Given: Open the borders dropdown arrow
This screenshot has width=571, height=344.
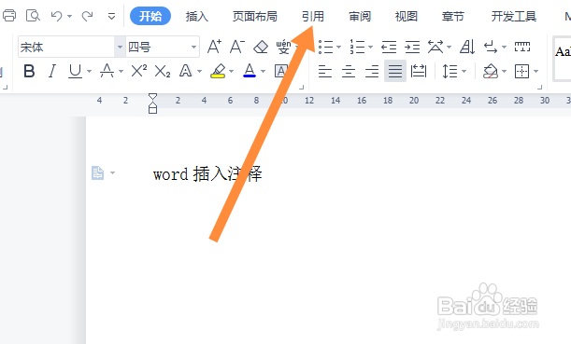Looking at the screenshot, I should tap(535, 72).
